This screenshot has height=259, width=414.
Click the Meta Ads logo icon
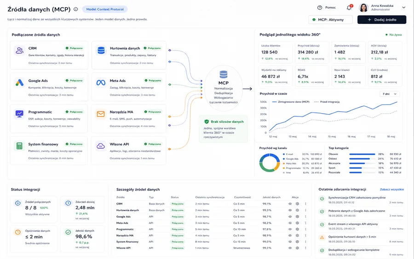101,83
